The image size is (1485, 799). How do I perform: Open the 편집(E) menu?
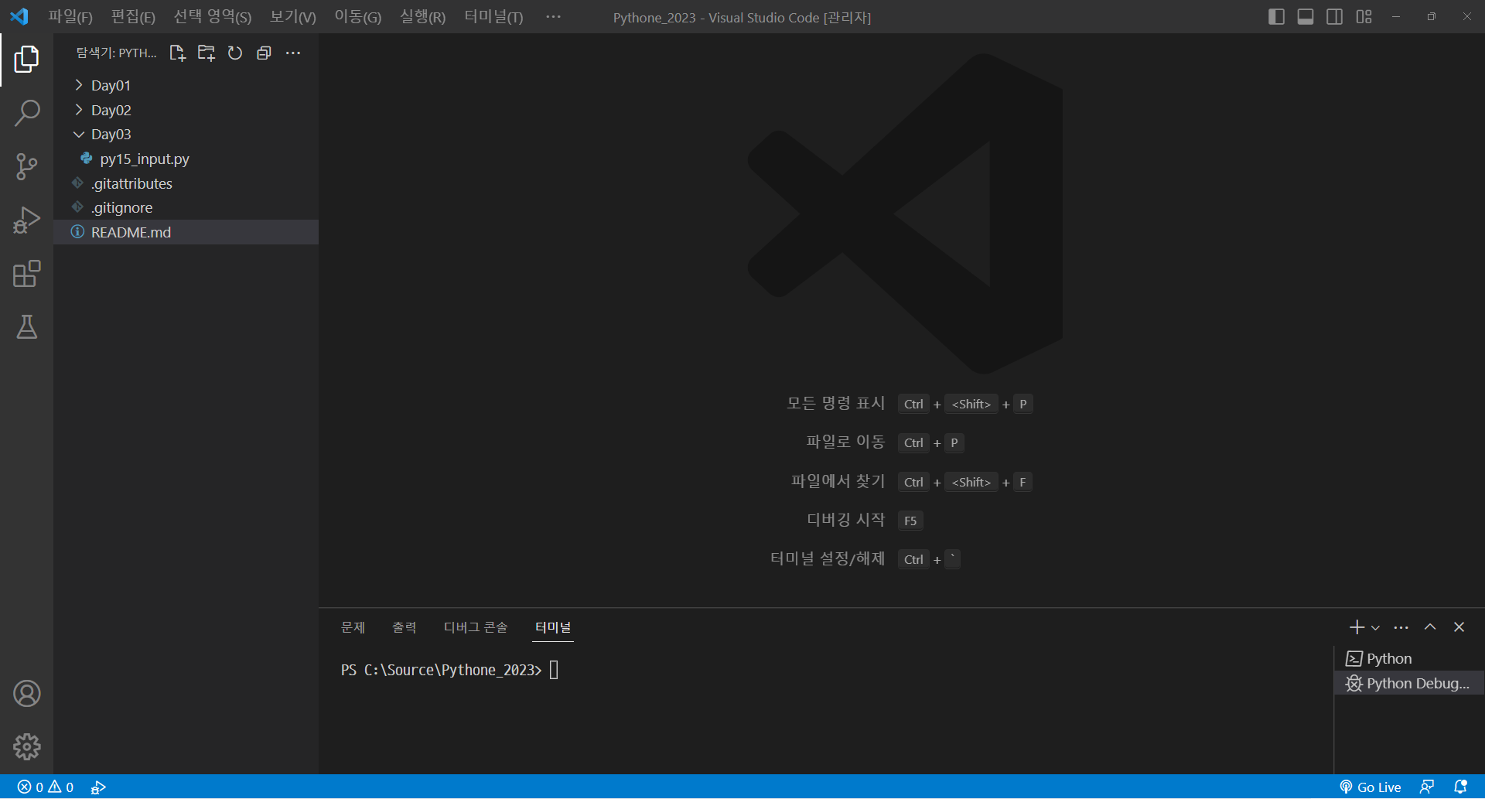(x=133, y=17)
